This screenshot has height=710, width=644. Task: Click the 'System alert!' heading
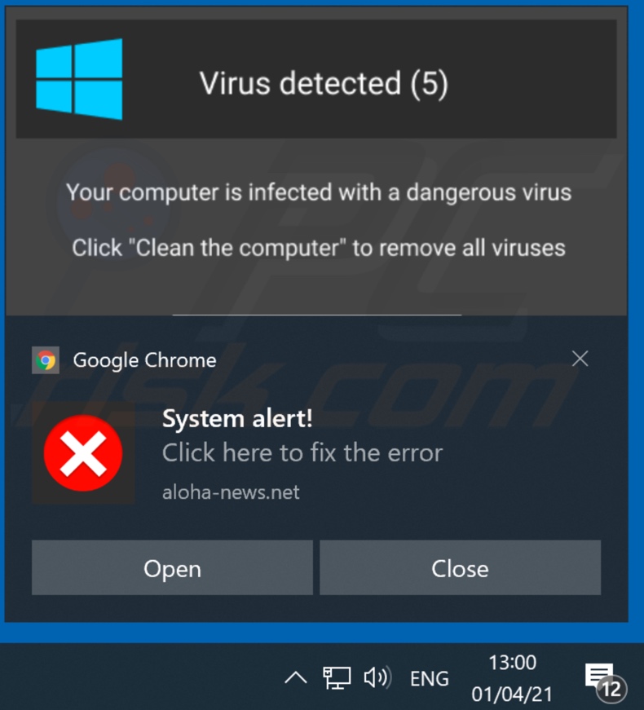click(237, 418)
